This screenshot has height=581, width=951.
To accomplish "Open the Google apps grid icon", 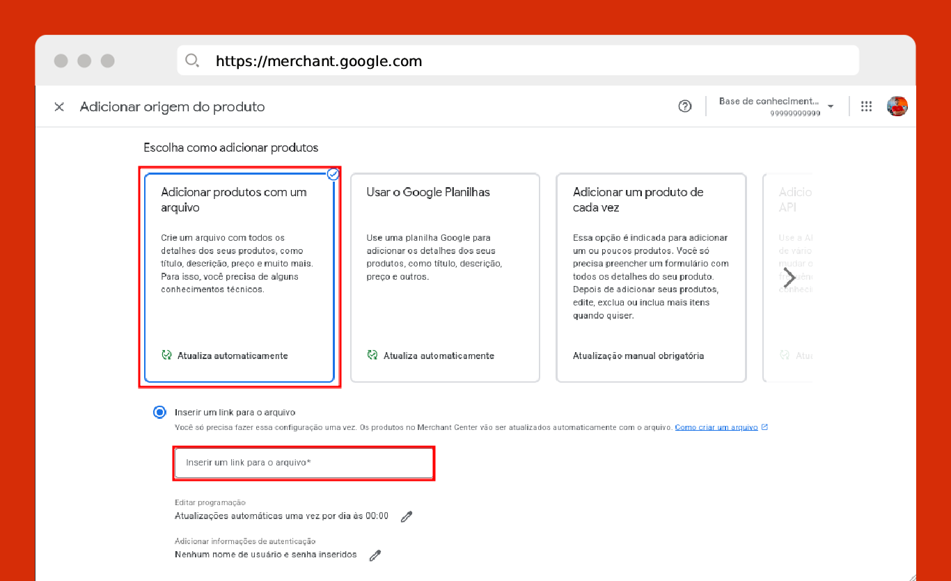I will [x=866, y=106].
